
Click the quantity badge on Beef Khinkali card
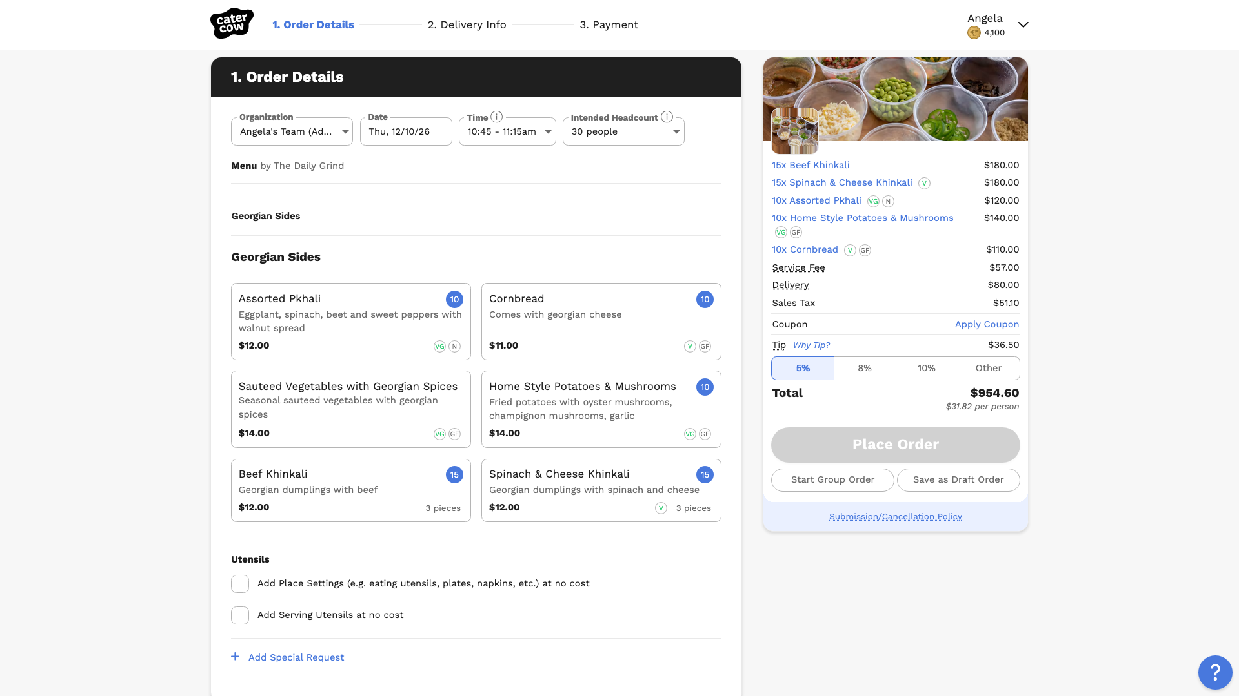coord(454,474)
